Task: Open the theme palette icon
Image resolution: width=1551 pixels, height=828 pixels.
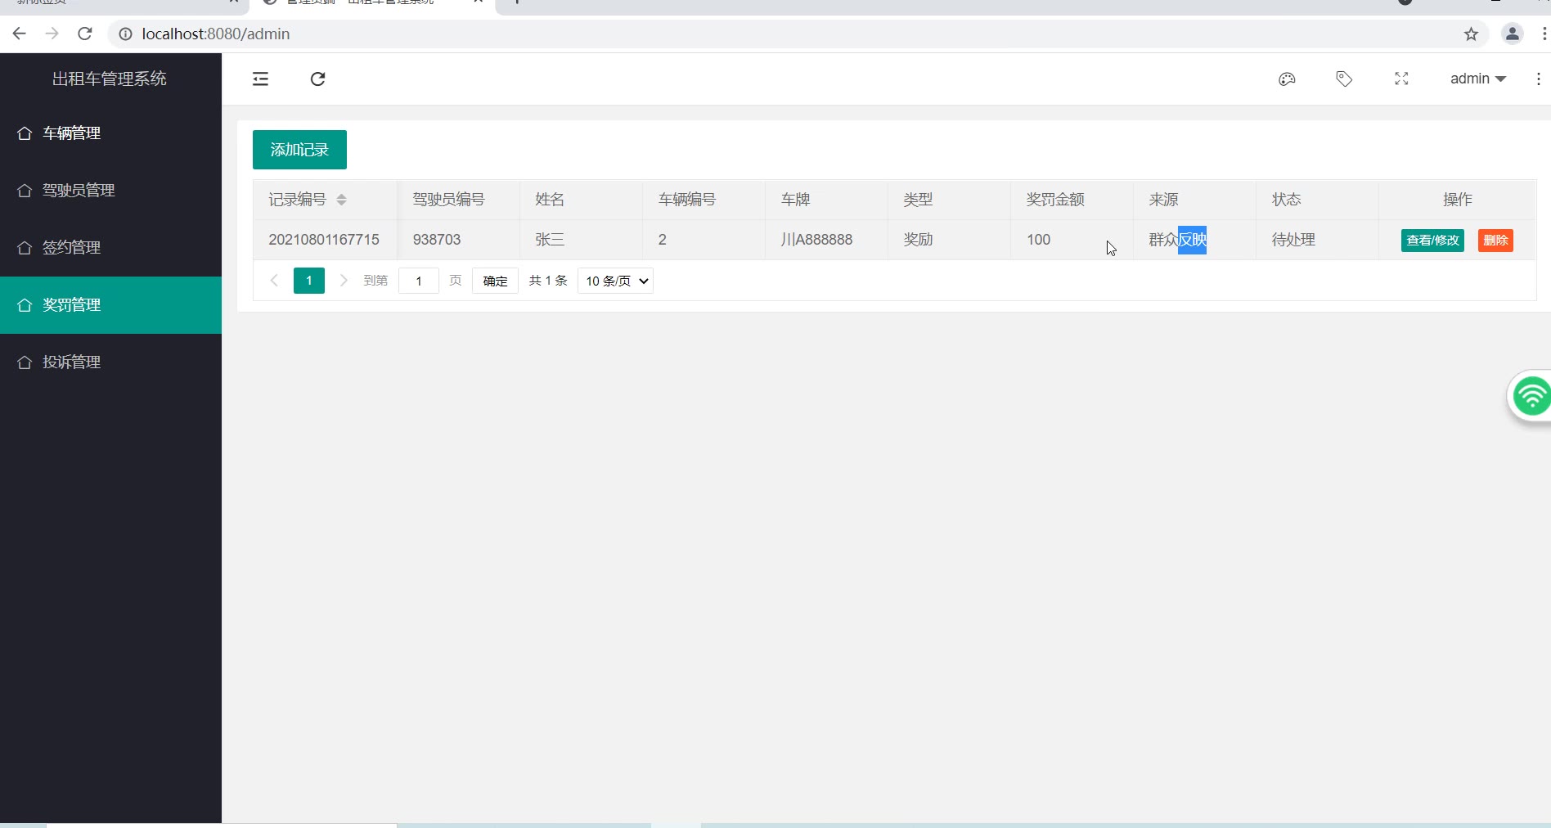Action: 1287,79
